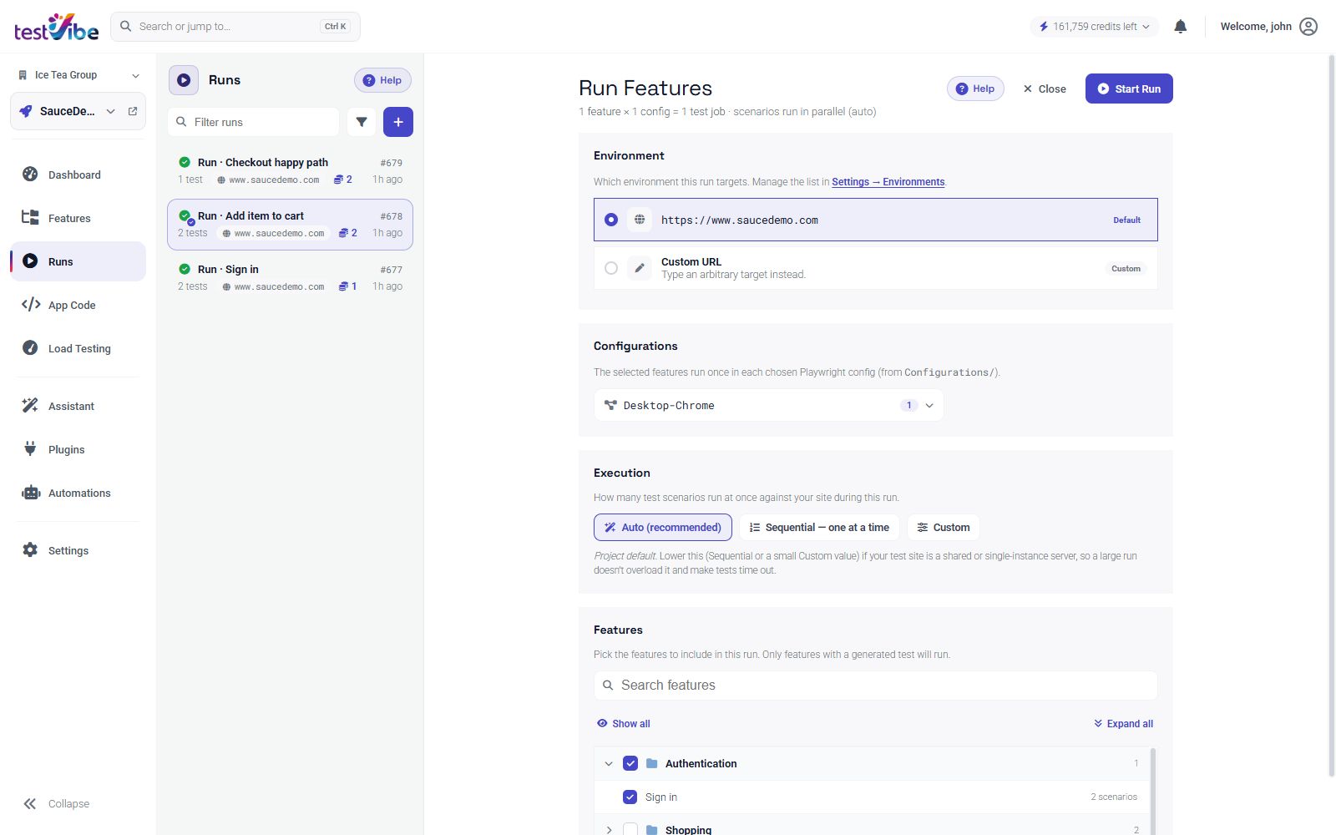The image size is (1336, 835).
Task: Click green status check on Sign in run
Action: point(185,269)
